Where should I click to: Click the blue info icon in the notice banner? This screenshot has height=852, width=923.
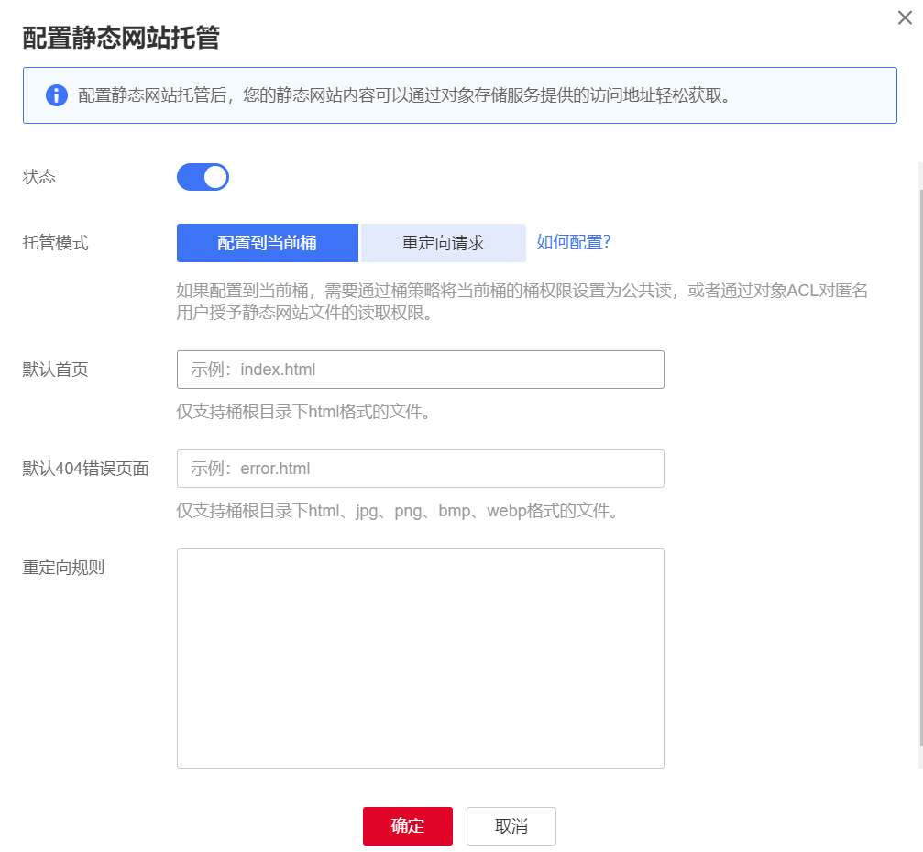(56, 95)
